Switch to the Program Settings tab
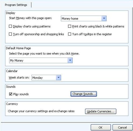This screenshot has width=133, height=131. coord(16,5)
